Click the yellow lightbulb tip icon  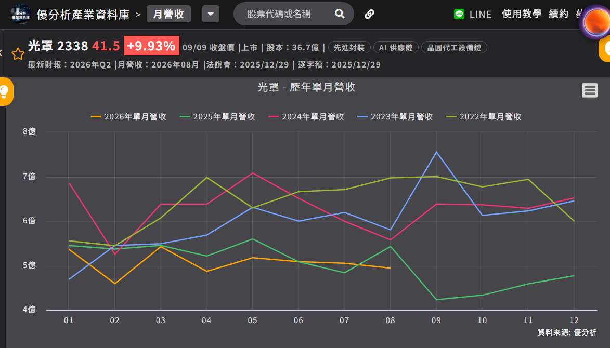tap(5, 91)
